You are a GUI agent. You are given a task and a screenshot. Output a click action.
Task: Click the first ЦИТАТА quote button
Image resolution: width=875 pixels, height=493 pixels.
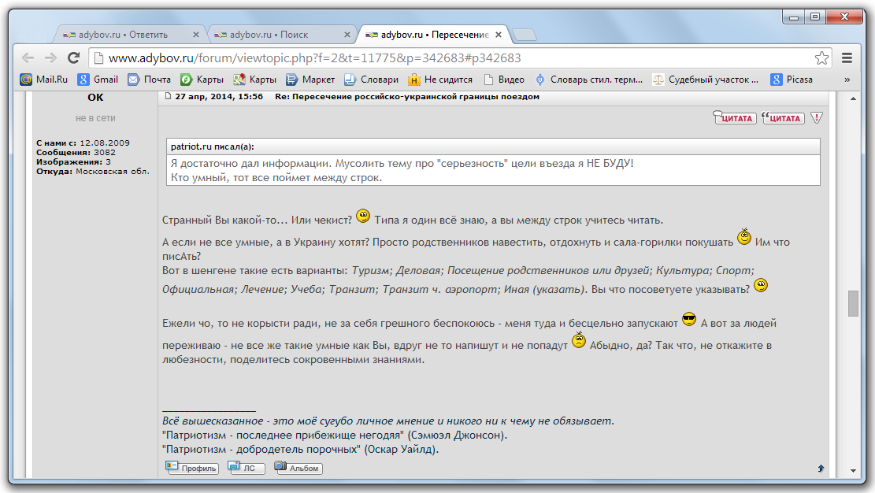point(735,118)
